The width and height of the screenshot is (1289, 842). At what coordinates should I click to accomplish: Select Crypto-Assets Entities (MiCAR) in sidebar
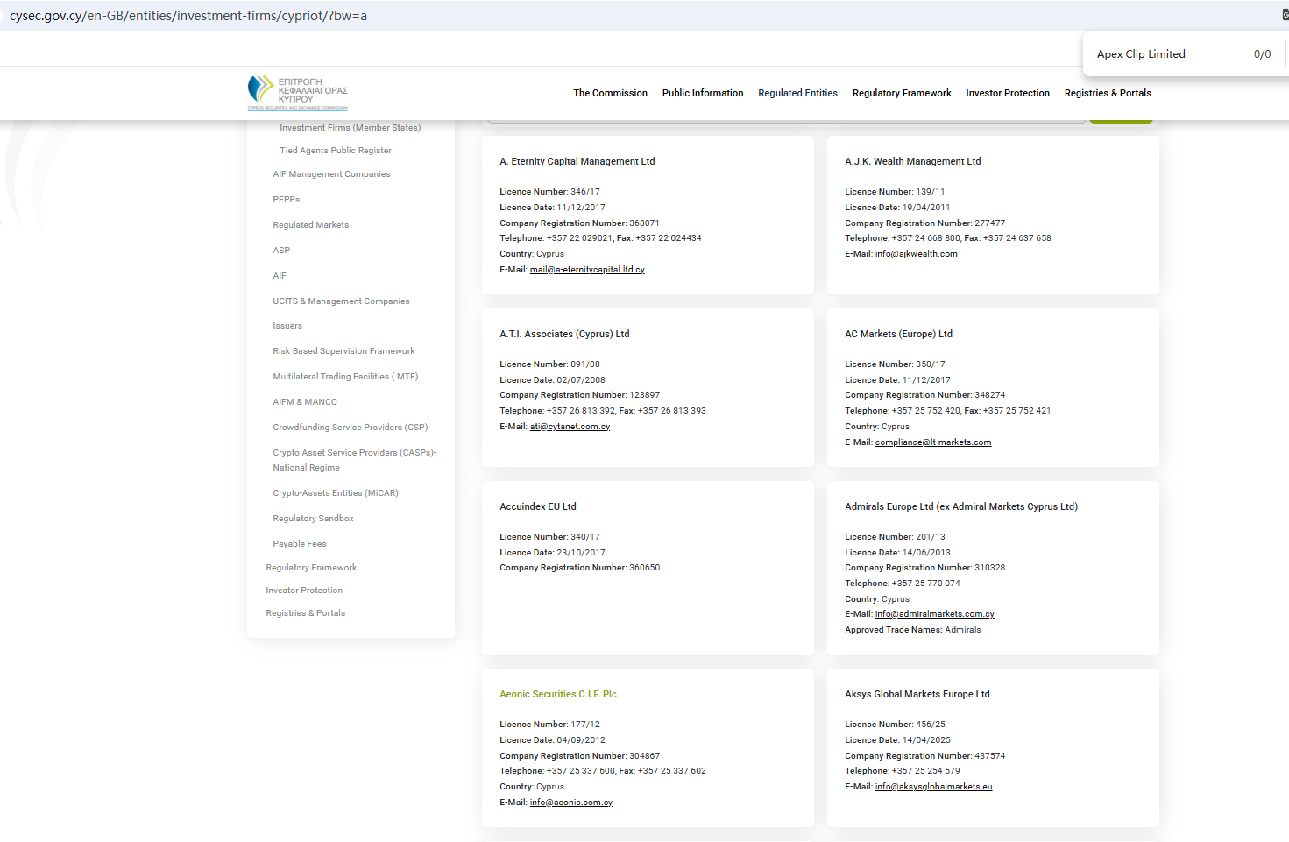click(x=335, y=493)
